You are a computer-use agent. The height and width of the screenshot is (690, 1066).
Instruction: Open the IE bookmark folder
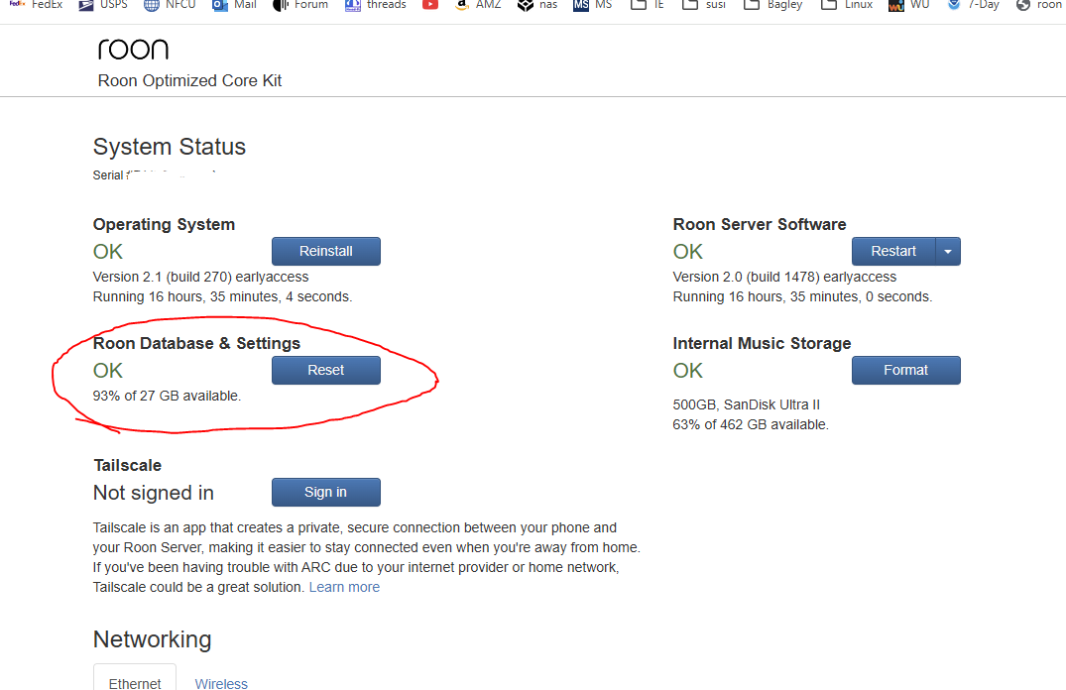point(647,5)
